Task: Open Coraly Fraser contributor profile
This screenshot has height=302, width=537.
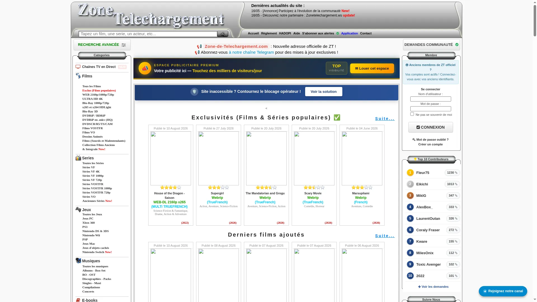Action: (x=428, y=230)
